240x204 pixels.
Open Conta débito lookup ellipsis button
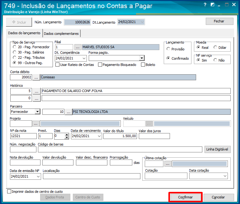[36, 77]
